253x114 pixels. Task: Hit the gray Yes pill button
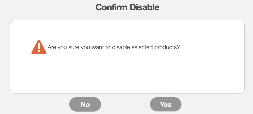click(166, 104)
